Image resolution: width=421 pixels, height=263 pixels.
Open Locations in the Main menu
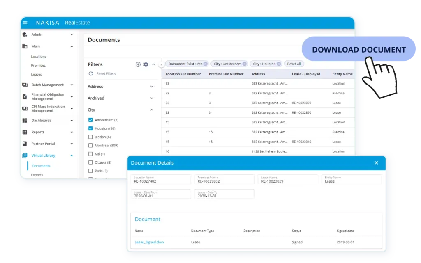[x=39, y=57]
